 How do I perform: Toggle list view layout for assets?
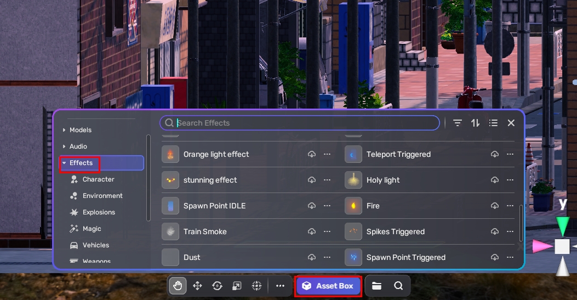tap(493, 123)
